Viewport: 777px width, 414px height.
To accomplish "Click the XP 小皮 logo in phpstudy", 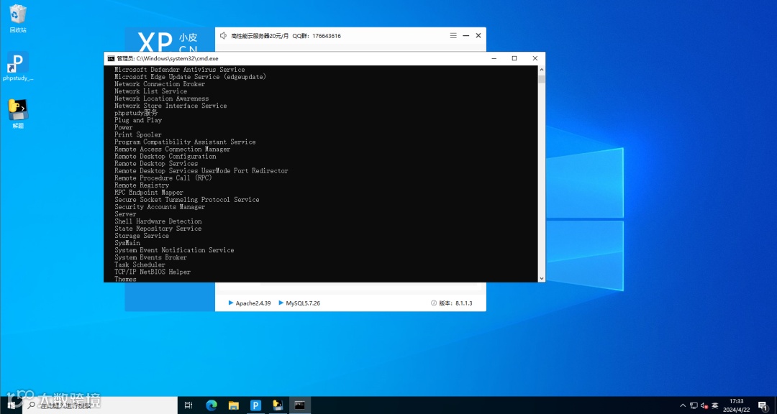I will point(168,42).
